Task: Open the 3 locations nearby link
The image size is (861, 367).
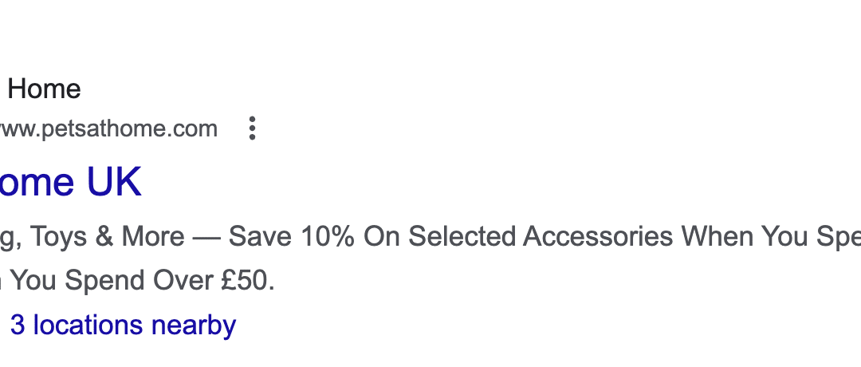Action: (123, 326)
